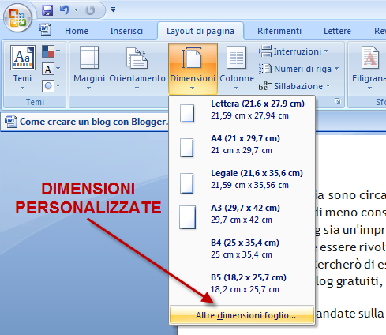The height and width of the screenshot is (335, 386).
Task: Open the Office button menu
Action: [x=17, y=18]
